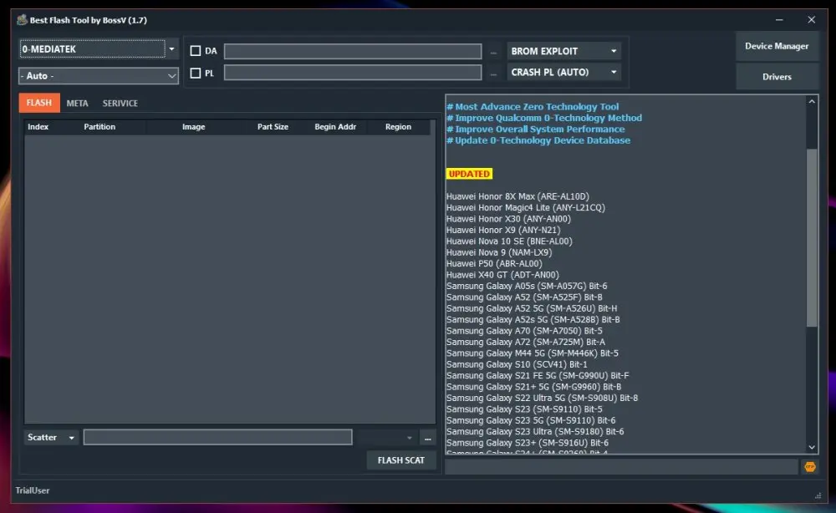Open the 0-MEDIATEK platform dropdown
The width and height of the screenshot is (836, 513).
pyautogui.click(x=99, y=49)
